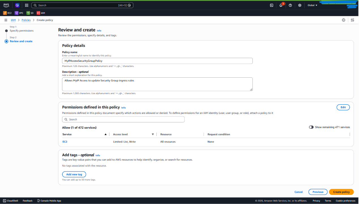
Task: Click Info link beside Permissions defined in this policy
Action: (123, 108)
